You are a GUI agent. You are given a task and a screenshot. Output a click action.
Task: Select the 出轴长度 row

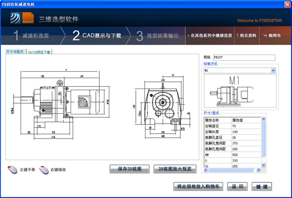233,132
